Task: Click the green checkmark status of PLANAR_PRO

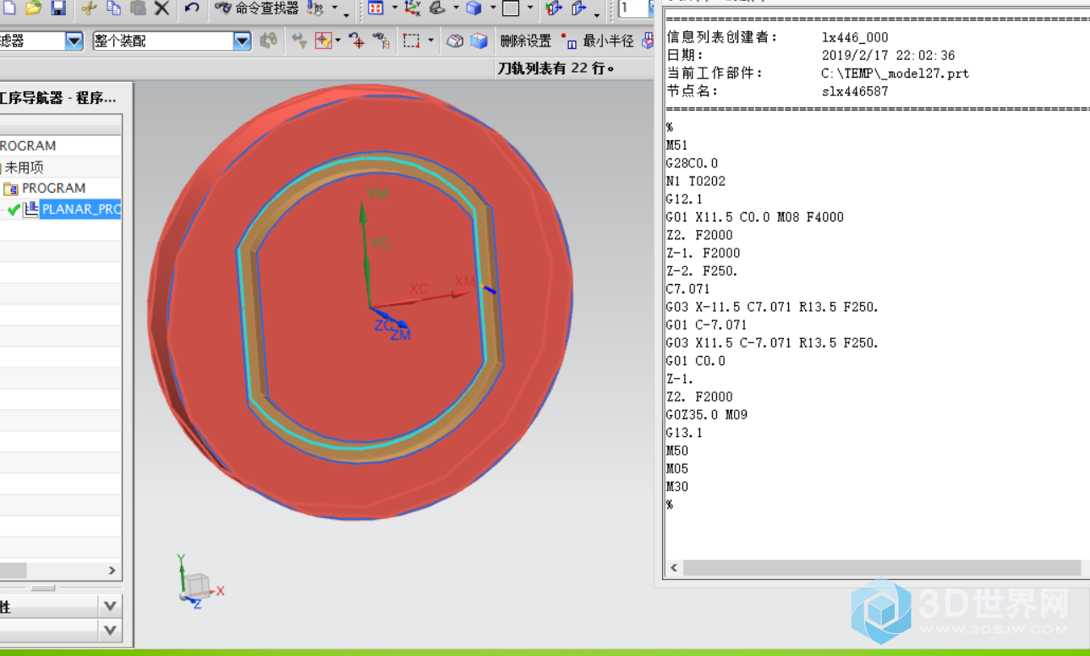Action: (x=14, y=210)
